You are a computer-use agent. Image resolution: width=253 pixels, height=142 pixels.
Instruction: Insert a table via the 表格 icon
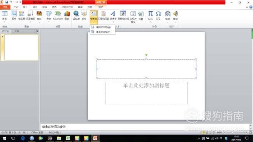5,14
